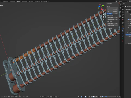
Task: Open the Mesh menu in viewport header
Action: click(13, 97)
